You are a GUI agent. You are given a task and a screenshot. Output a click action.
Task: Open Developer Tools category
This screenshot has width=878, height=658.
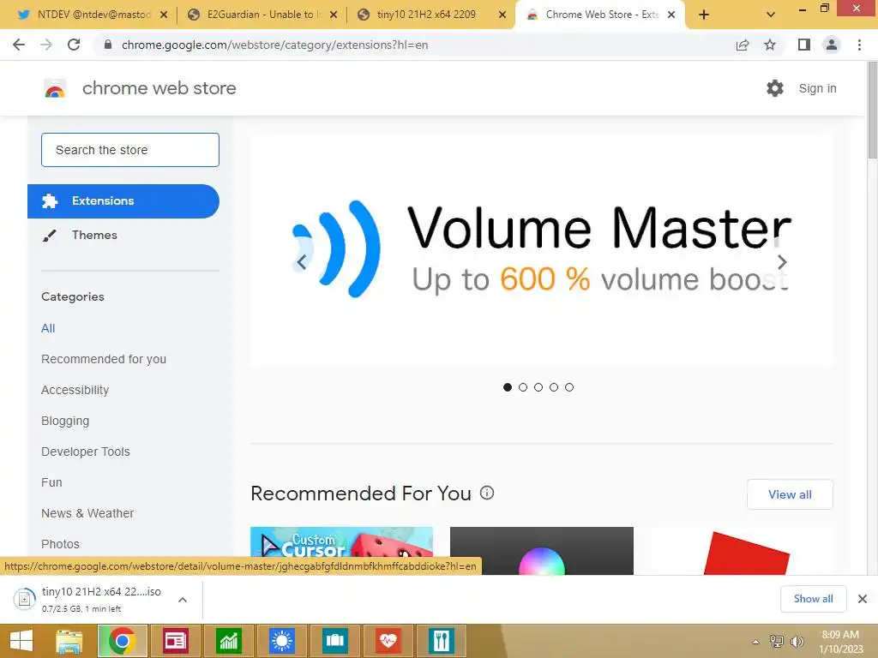[x=85, y=452]
